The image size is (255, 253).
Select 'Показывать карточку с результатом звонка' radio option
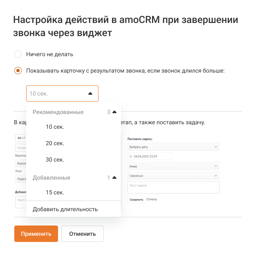click(18, 71)
